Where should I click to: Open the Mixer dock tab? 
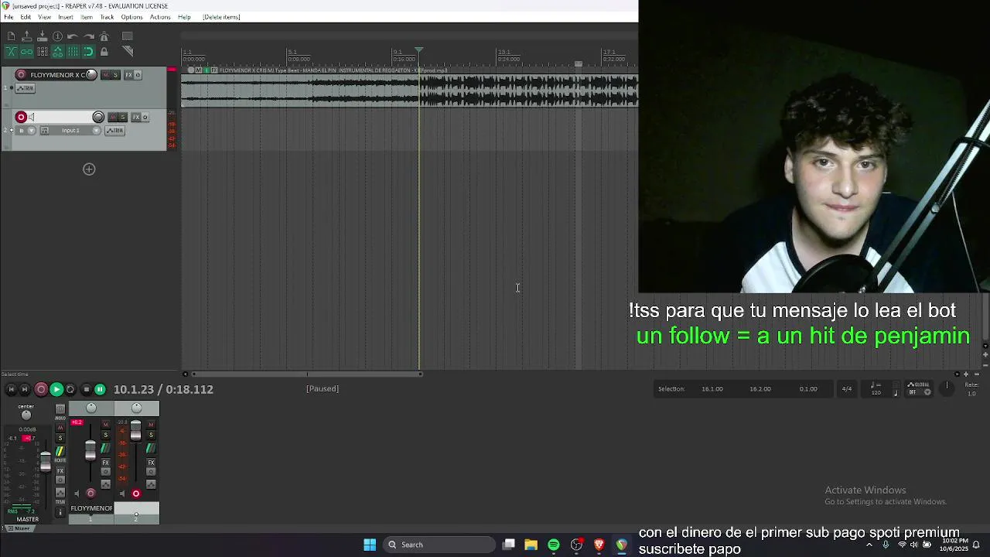pos(22,528)
